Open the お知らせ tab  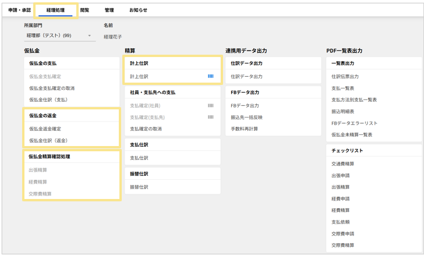click(x=138, y=10)
